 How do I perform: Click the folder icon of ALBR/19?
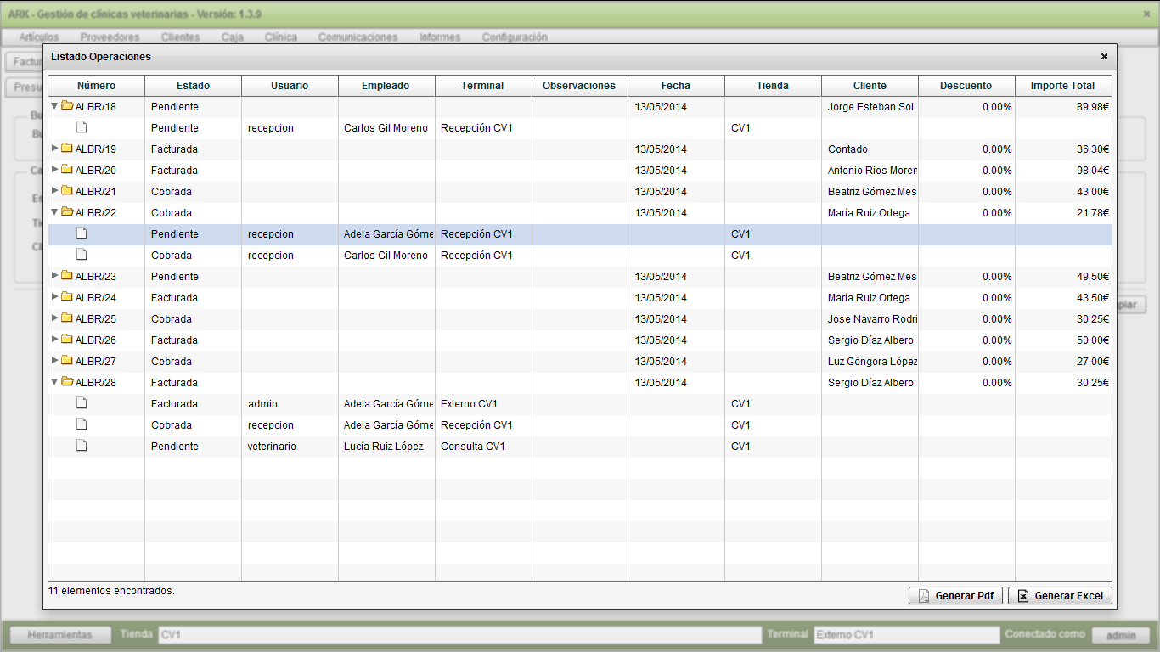(x=66, y=149)
